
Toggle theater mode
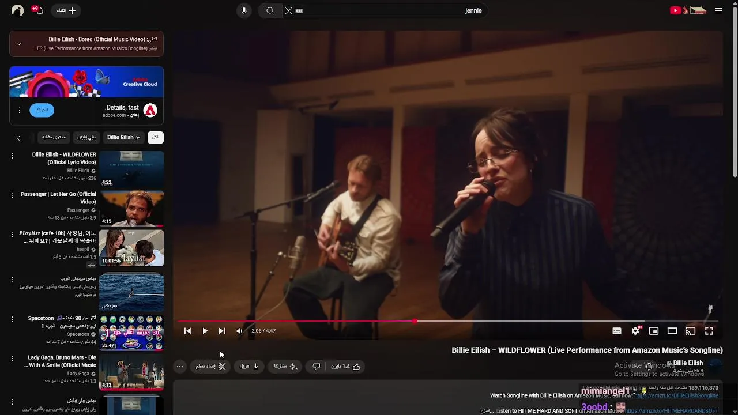(x=672, y=331)
